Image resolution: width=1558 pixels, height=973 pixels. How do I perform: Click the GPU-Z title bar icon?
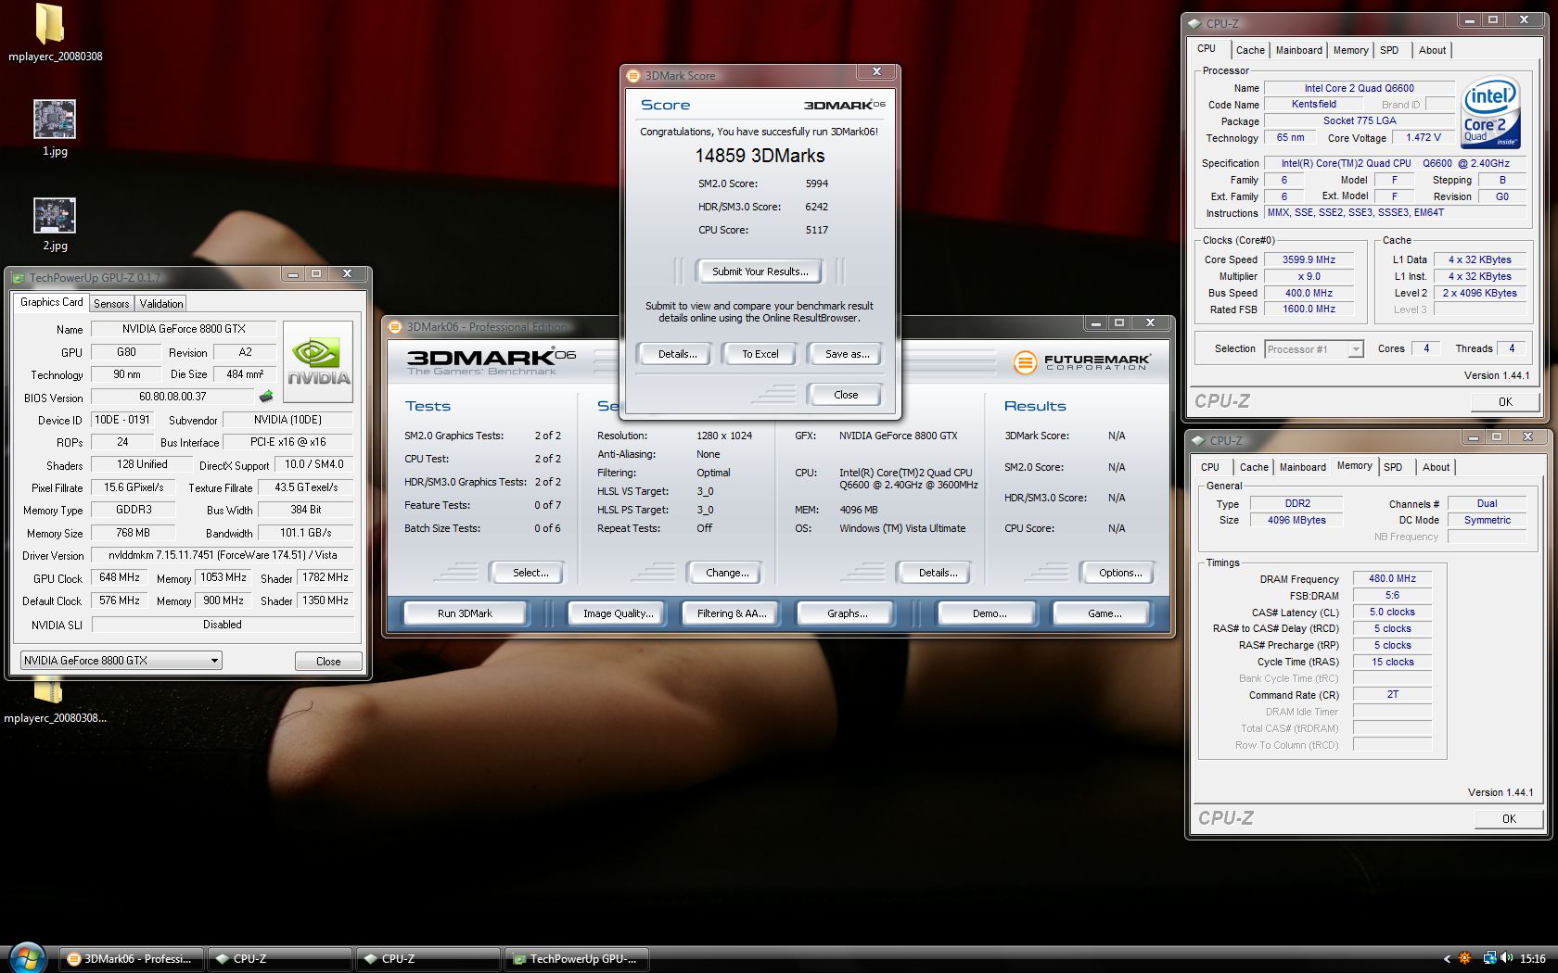coord(18,277)
